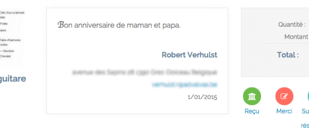Click the 'Chevalet' label in the diagram

[x=5, y=56]
